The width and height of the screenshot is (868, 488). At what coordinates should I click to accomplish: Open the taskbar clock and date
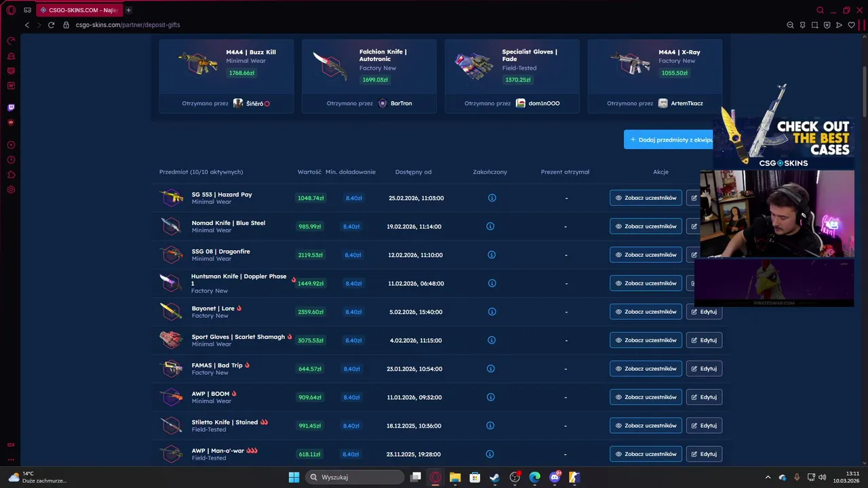click(x=848, y=477)
